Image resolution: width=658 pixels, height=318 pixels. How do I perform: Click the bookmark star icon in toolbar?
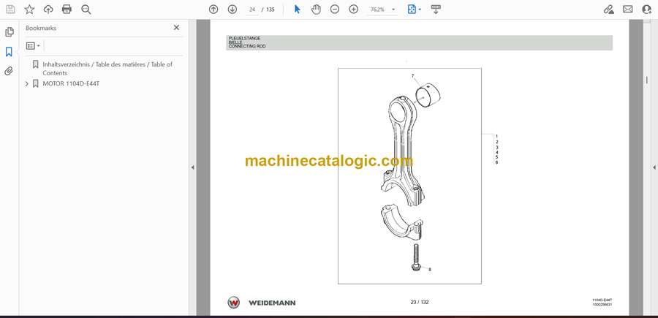[x=29, y=10]
